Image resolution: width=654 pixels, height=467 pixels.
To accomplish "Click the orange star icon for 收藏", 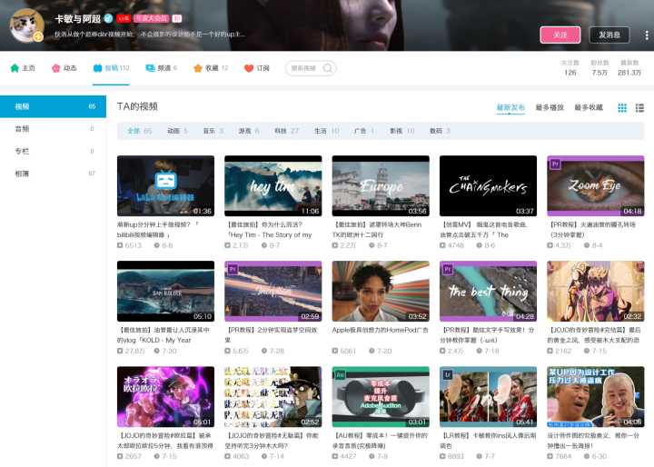I will tap(198, 68).
